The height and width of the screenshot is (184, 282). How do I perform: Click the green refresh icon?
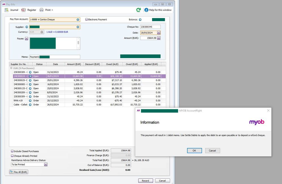coord(138,10)
